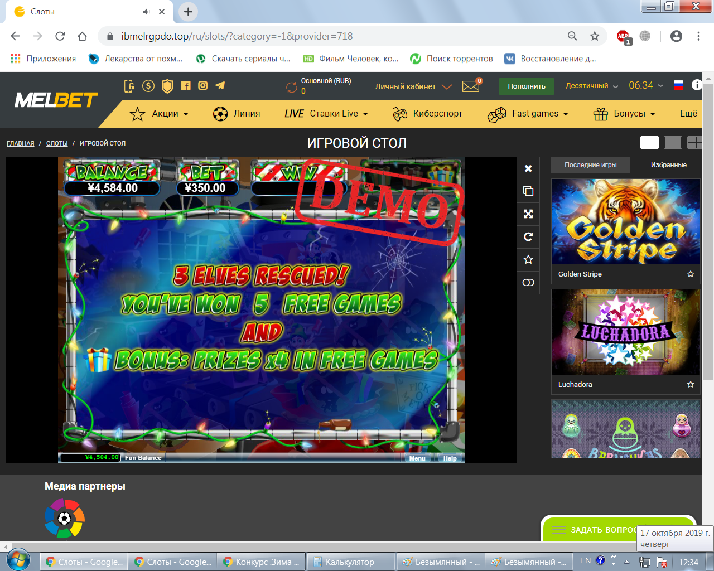Open the Киберспорт section
The width and height of the screenshot is (714, 571).
coord(428,114)
